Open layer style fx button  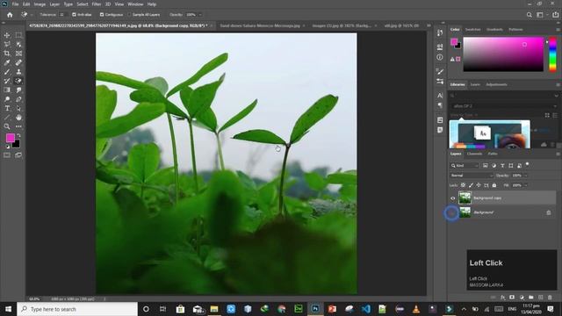(502, 298)
